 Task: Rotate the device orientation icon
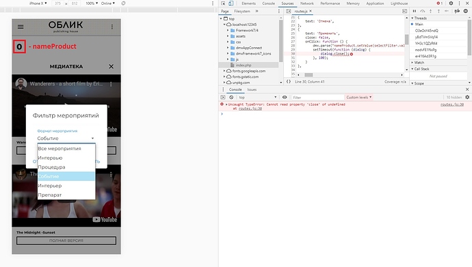coord(123,3)
